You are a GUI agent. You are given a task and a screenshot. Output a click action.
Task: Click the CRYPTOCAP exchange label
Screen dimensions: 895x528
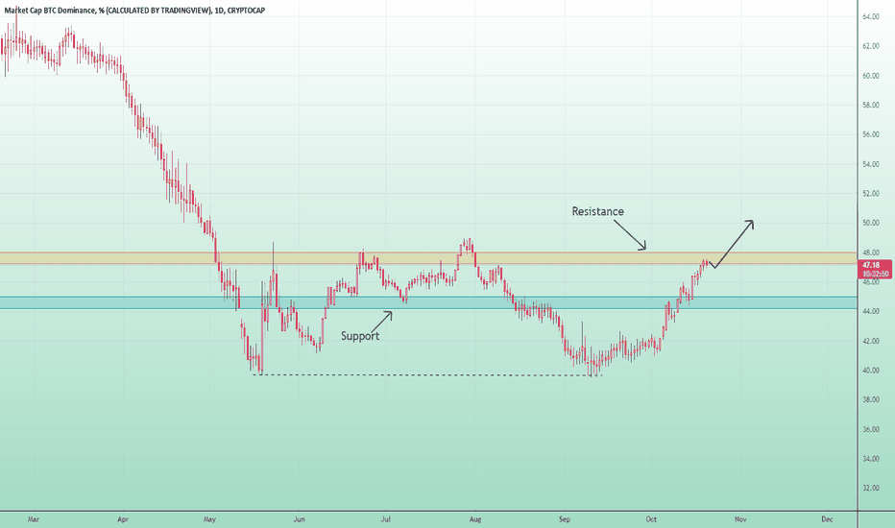pyautogui.click(x=246, y=10)
